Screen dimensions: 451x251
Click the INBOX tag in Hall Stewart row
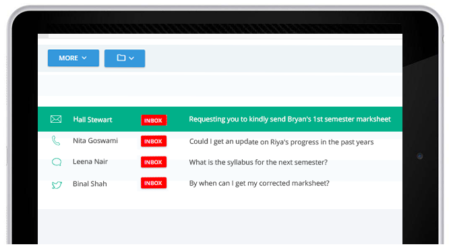pyautogui.click(x=154, y=120)
